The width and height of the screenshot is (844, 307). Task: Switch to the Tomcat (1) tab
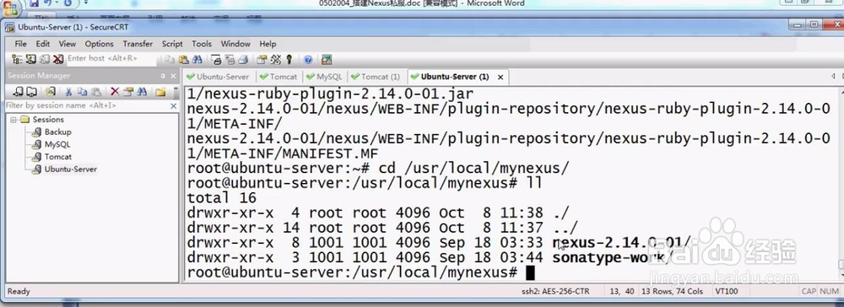tap(376, 77)
